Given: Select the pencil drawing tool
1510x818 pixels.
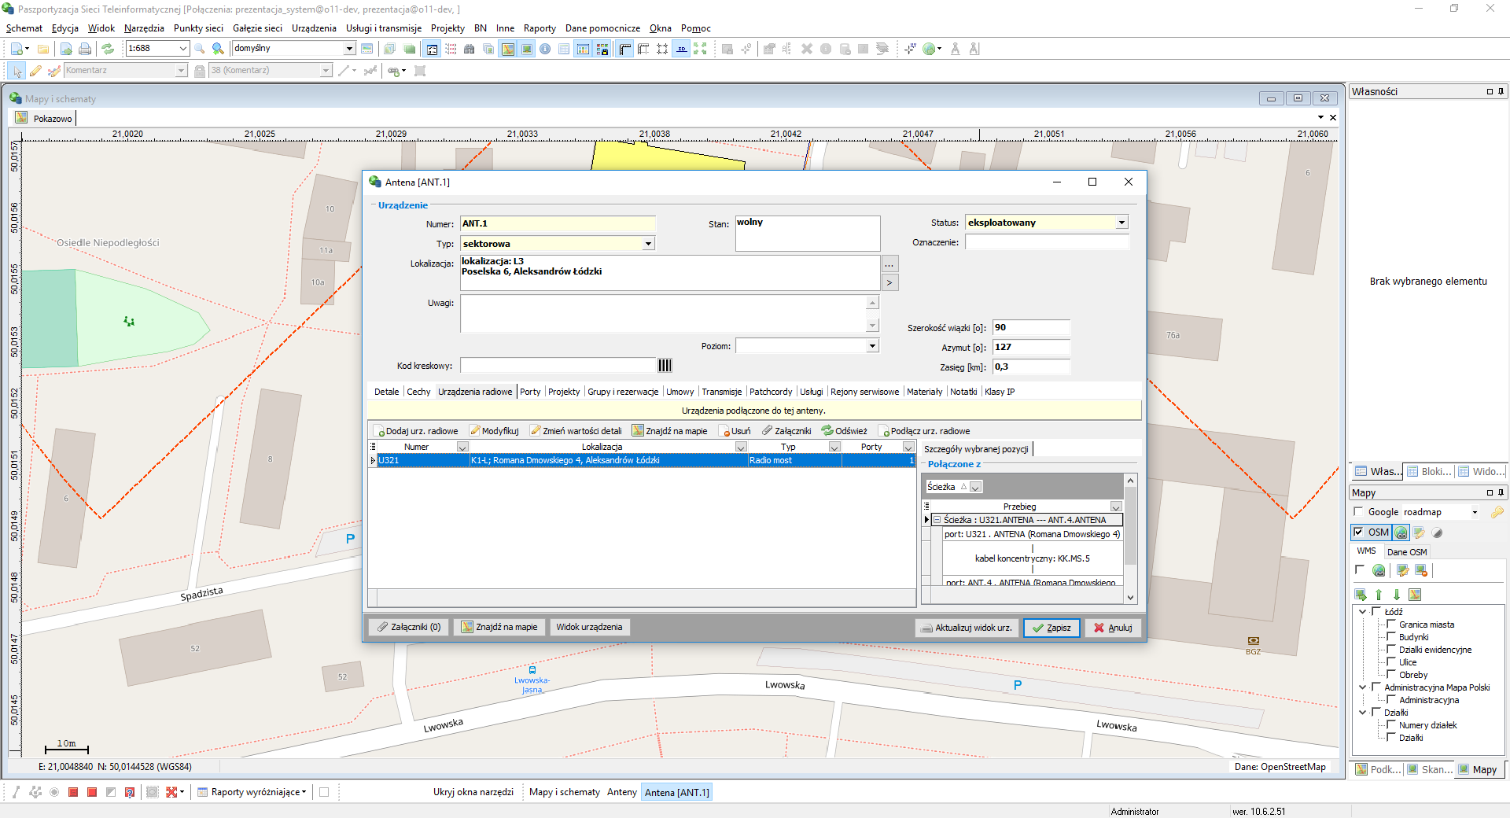Looking at the screenshot, I should click(x=35, y=71).
